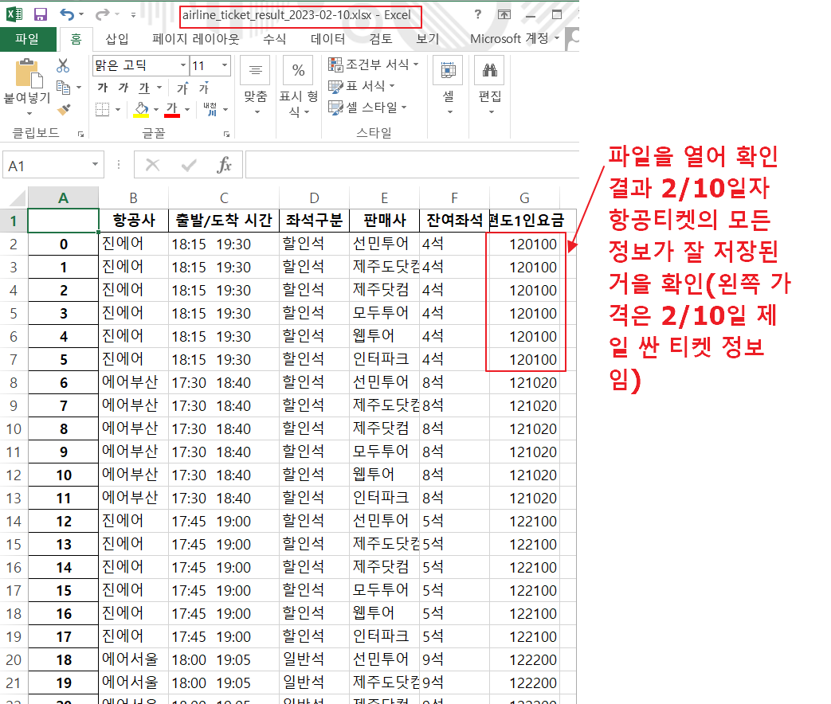831x704 pixels.
Task: Expand font color dropdown arrow
Action: (186, 110)
